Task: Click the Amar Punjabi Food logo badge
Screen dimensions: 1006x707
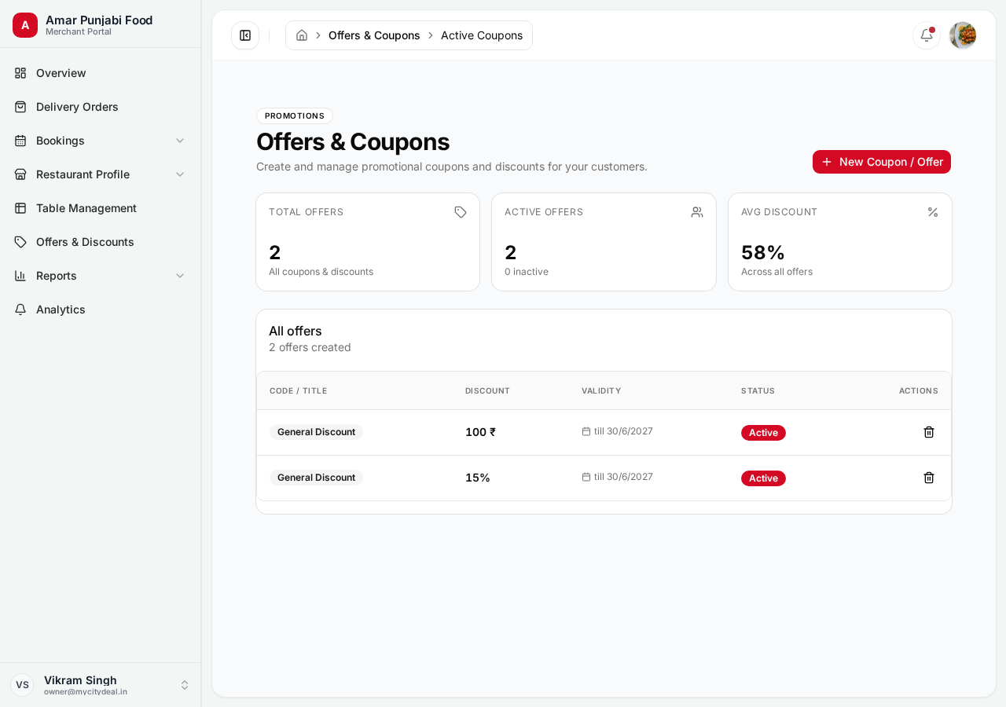Action: pyautogui.click(x=25, y=25)
